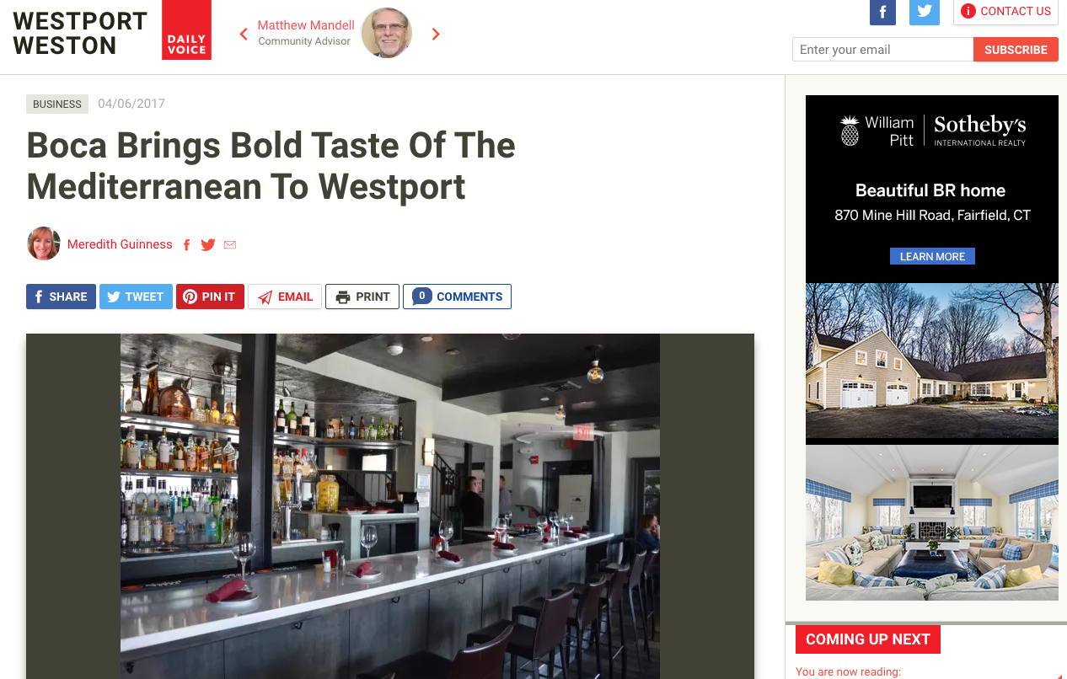This screenshot has height=679, width=1067.
Task: Click the Learn More button in the Sotheby's ad
Action: pyautogui.click(x=932, y=256)
